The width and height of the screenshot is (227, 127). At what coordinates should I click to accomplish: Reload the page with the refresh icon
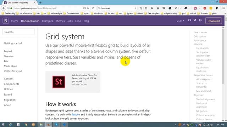(93, 8)
